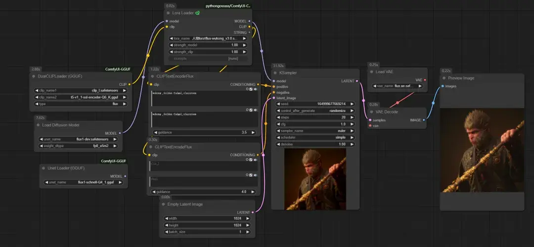534x247 pixels.
Task: Click the green Lora Loader title icon
Action: [197, 13]
